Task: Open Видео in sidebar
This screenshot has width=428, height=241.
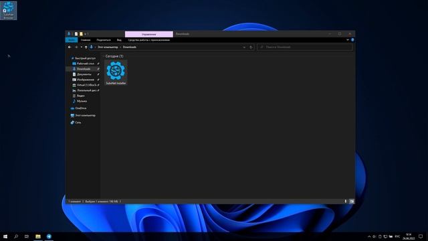Action: tap(80, 96)
